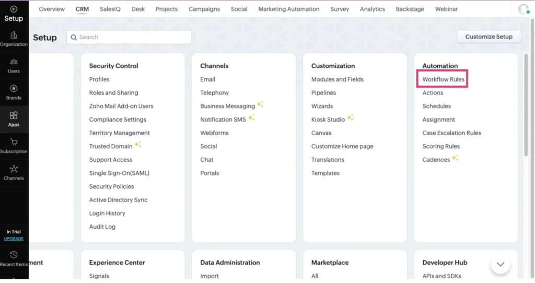Open Territory Management
Viewport: 535px width, 283px height.
click(120, 133)
